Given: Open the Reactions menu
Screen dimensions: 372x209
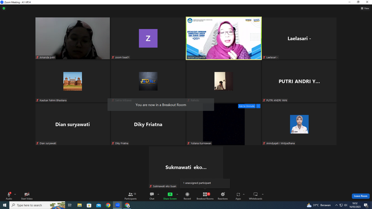Looking at the screenshot, I should pos(223,196).
